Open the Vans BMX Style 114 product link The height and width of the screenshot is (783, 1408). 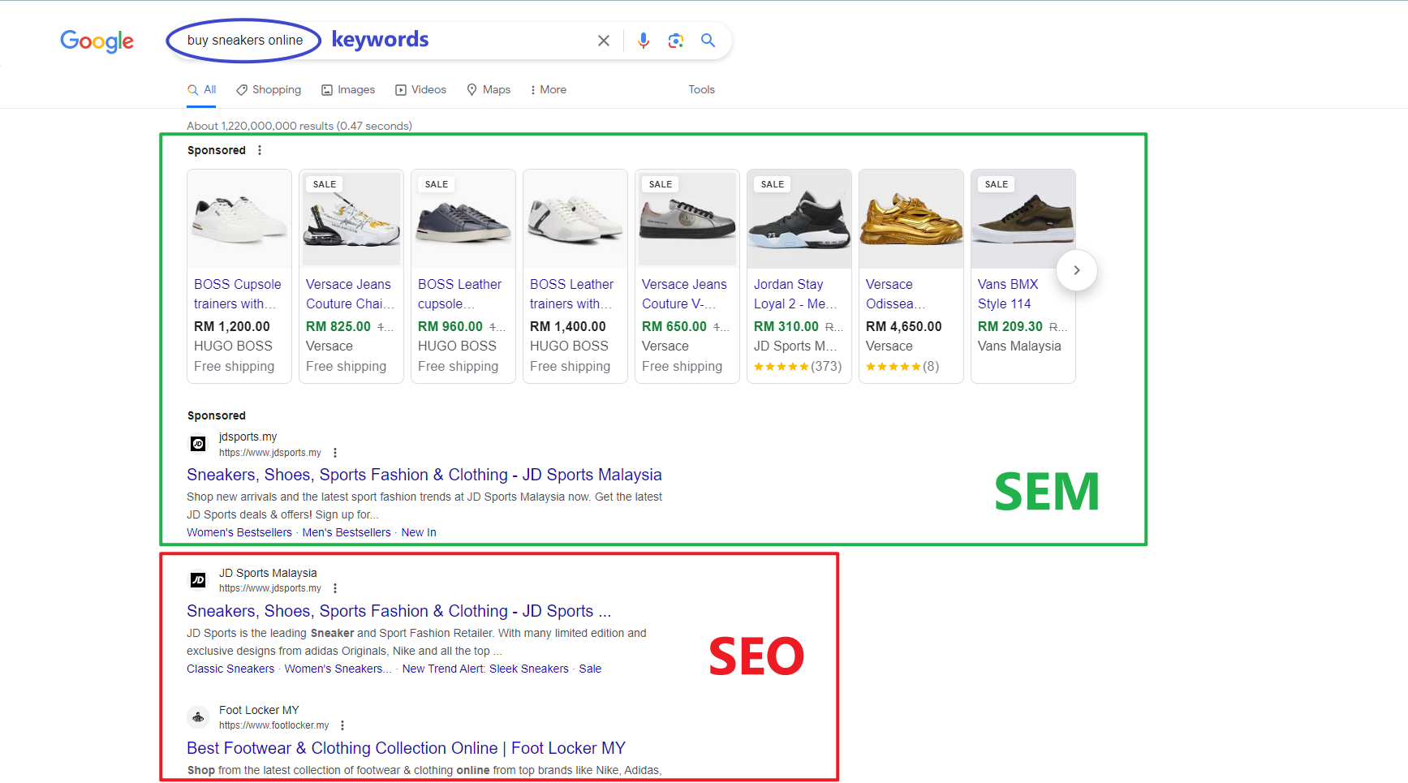click(1008, 294)
